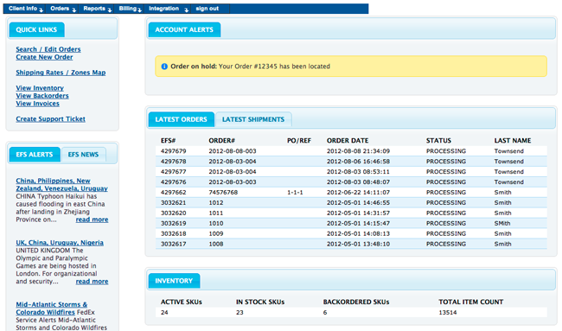
Task: Switch to the Latest Shipments tab
Action: [253, 119]
